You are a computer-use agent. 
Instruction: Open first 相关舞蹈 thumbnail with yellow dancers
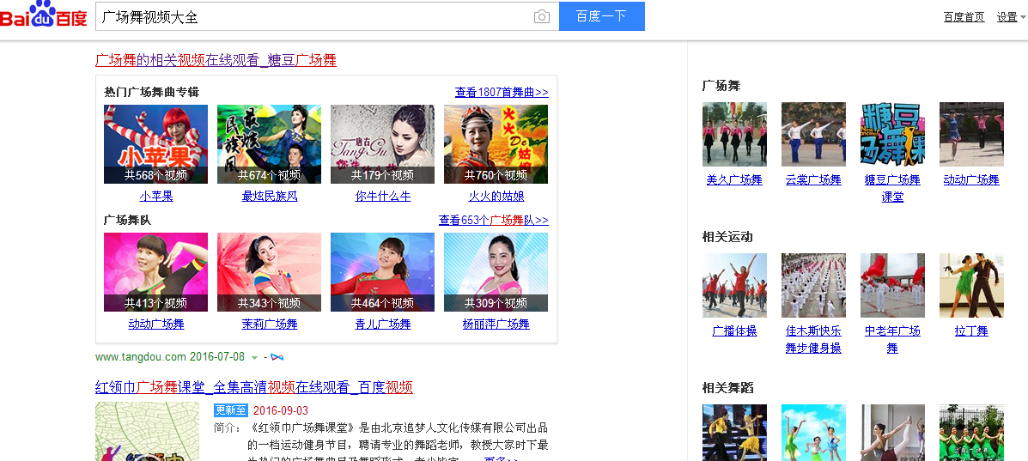[x=734, y=433]
